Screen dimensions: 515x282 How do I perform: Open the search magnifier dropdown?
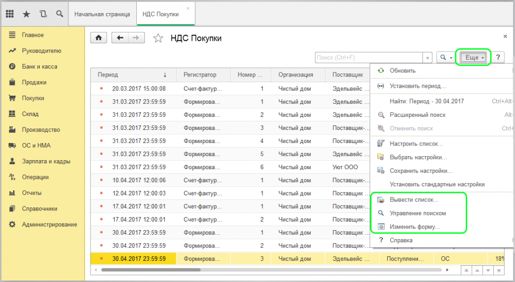tap(445, 58)
